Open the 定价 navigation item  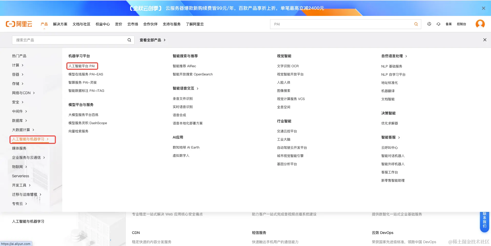click(119, 24)
